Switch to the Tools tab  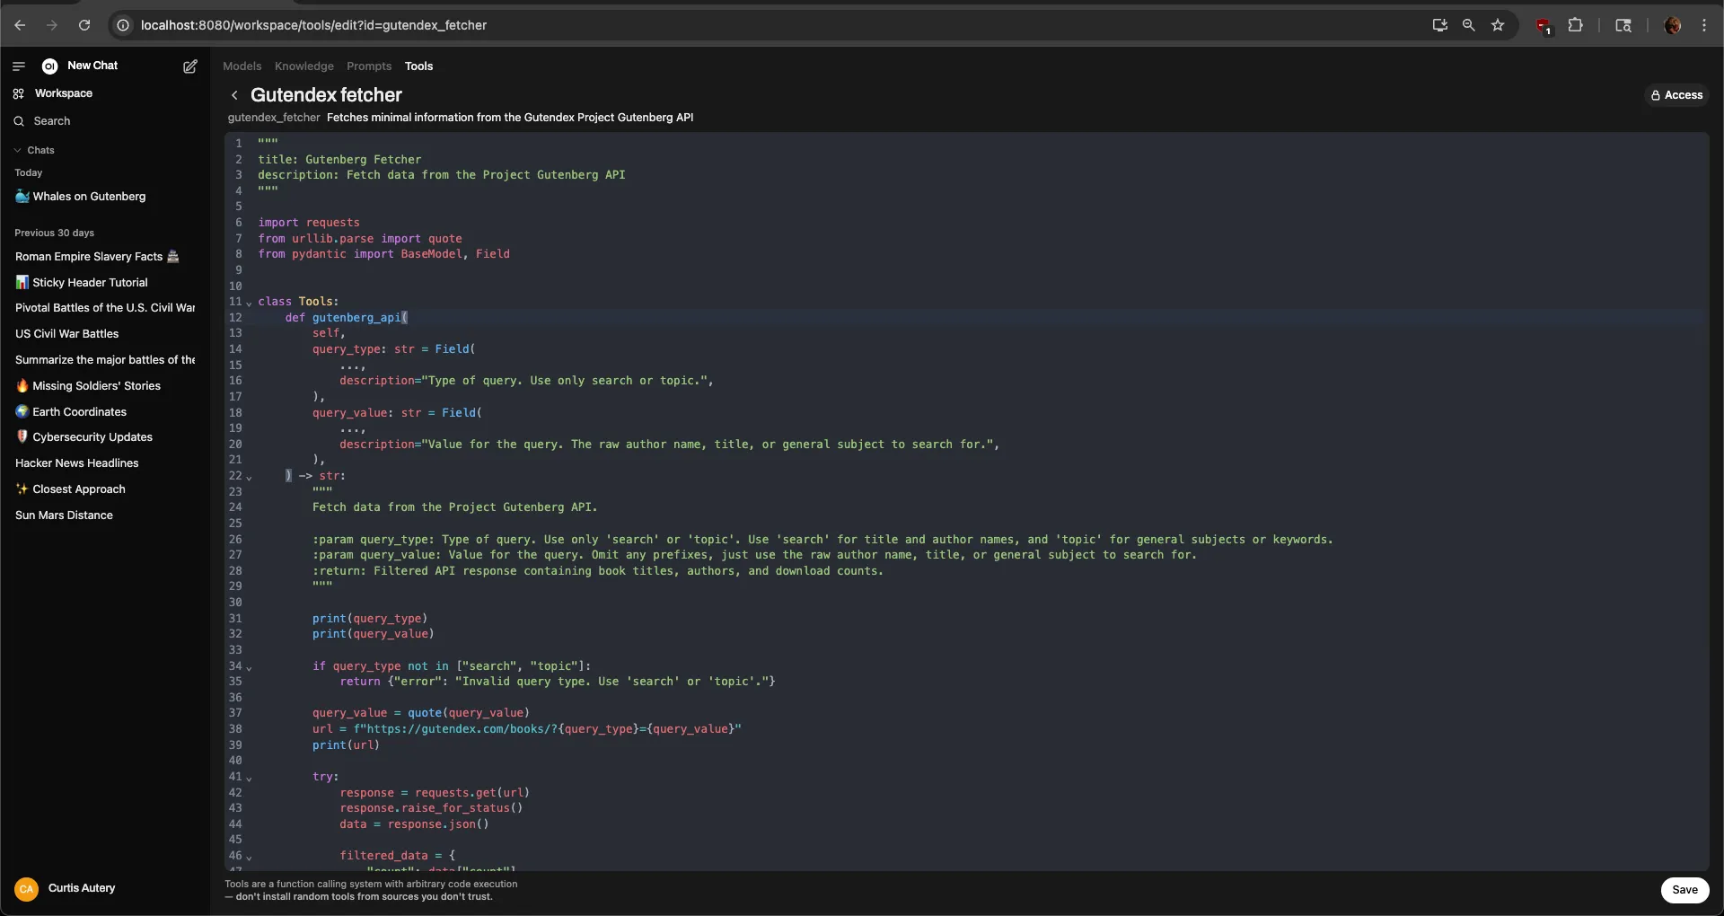(418, 66)
